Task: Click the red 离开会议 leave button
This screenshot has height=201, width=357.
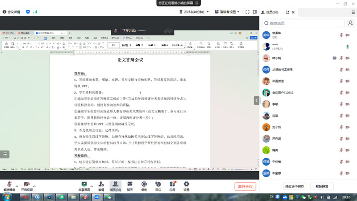Action: point(245,186)
